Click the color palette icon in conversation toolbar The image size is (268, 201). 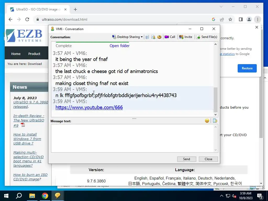pyautogui.click(x=159, y=37)
